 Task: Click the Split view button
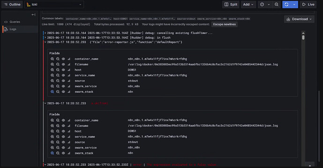click(231, 5)
